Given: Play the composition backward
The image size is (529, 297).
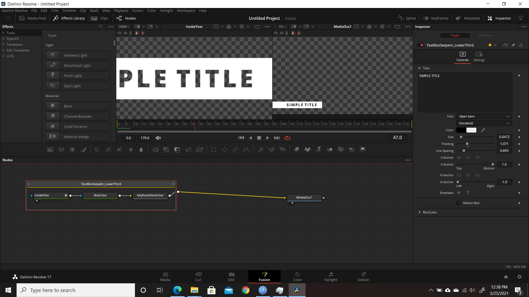Looking at the screenshot, I should pyautogui.click(x=250, y=138).
